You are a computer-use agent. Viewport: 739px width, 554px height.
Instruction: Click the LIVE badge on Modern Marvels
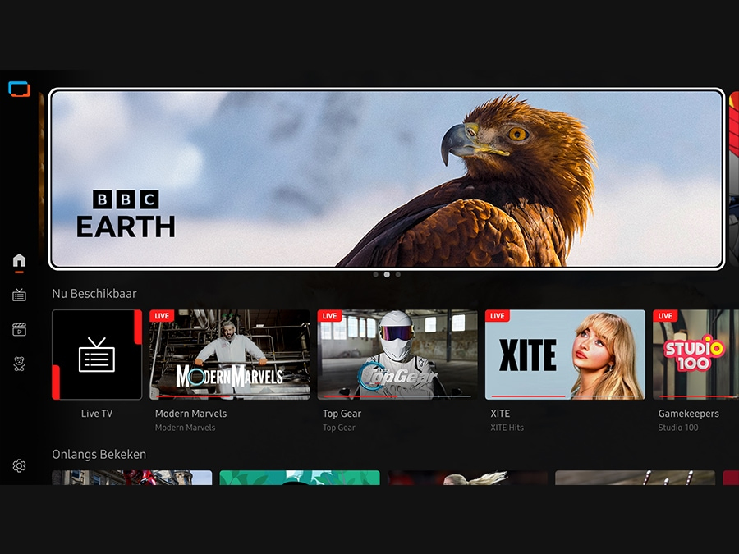[162, 316]
